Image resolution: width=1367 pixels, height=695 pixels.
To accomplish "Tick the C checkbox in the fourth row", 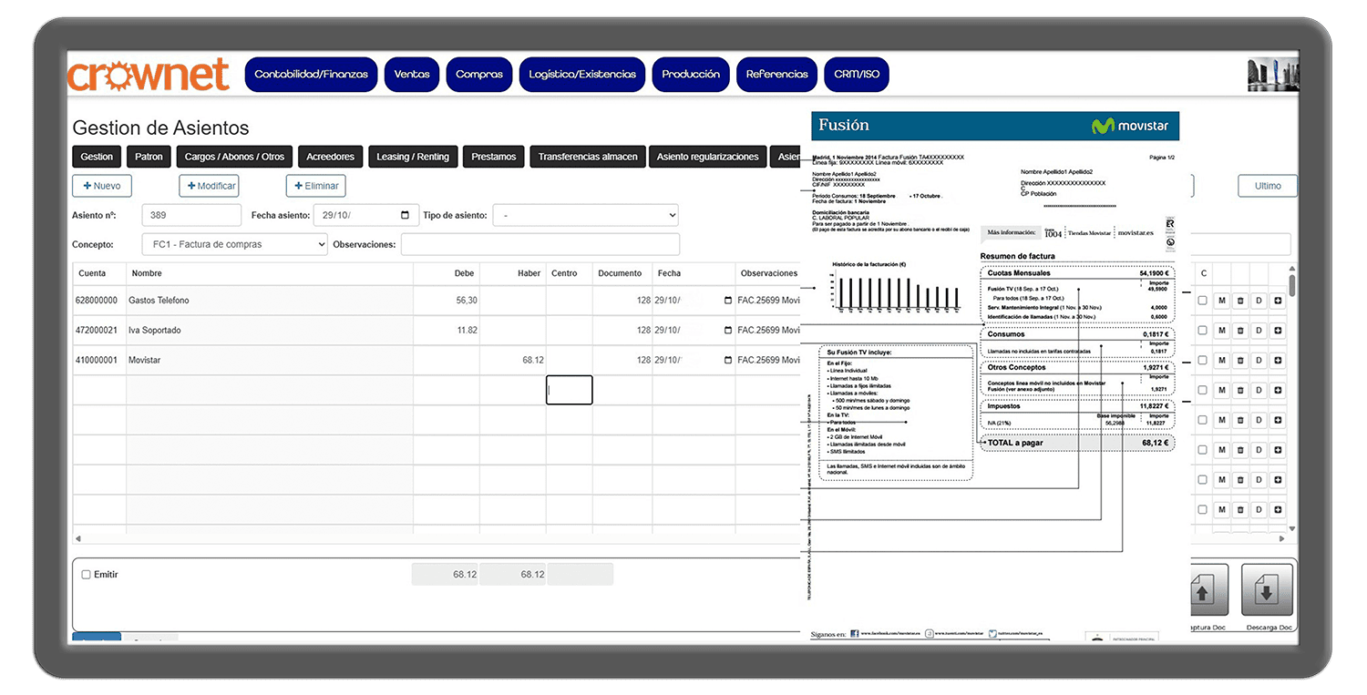I will [1203, 390].
